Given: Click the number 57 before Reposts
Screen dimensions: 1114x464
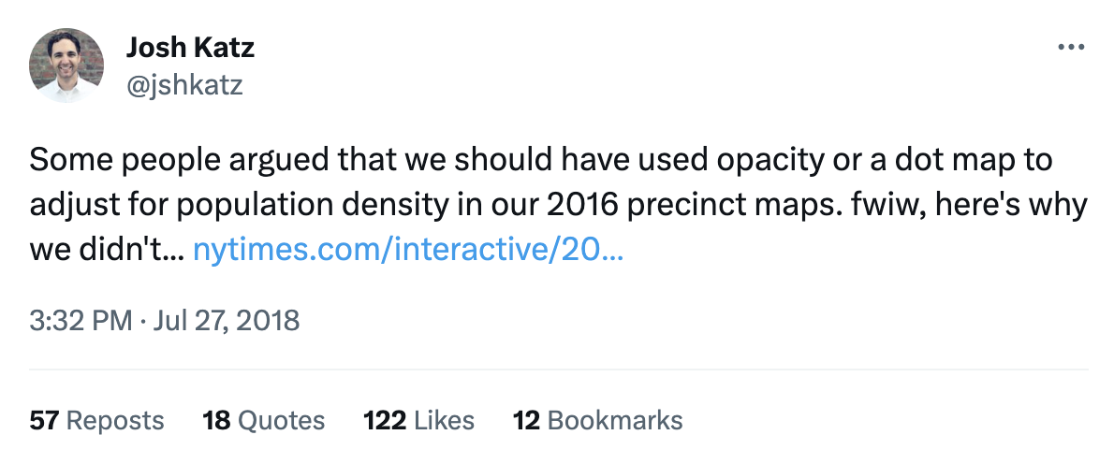Looking at the screenshot, I should coord(44,421).
